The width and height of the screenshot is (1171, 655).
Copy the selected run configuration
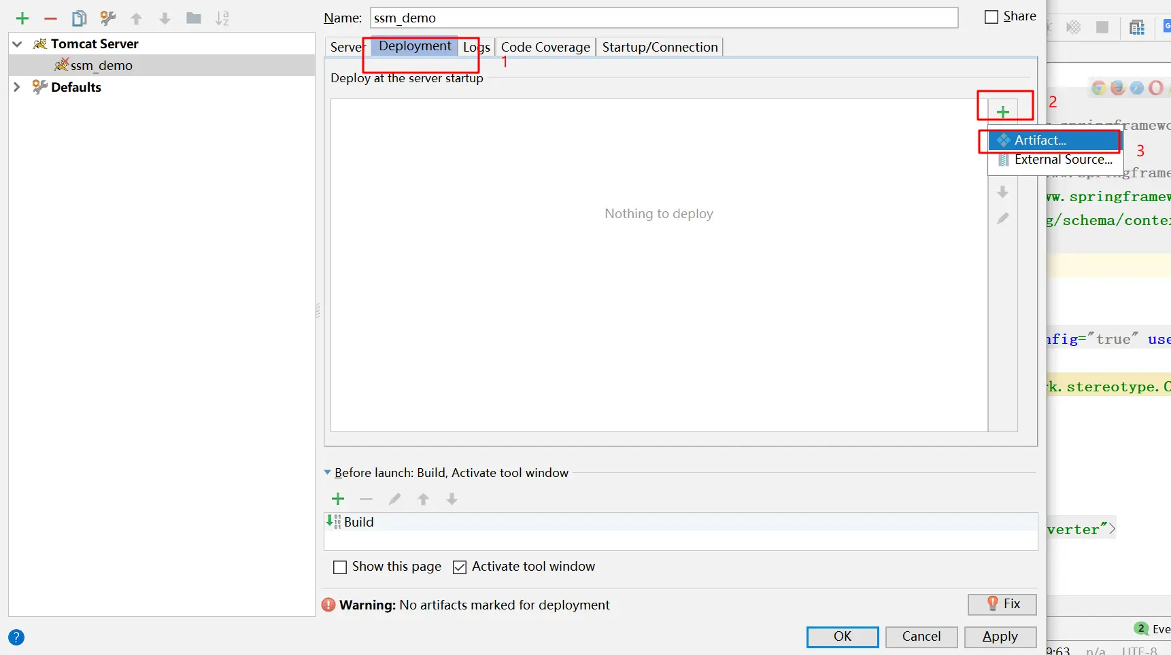(x=80, y=18)
